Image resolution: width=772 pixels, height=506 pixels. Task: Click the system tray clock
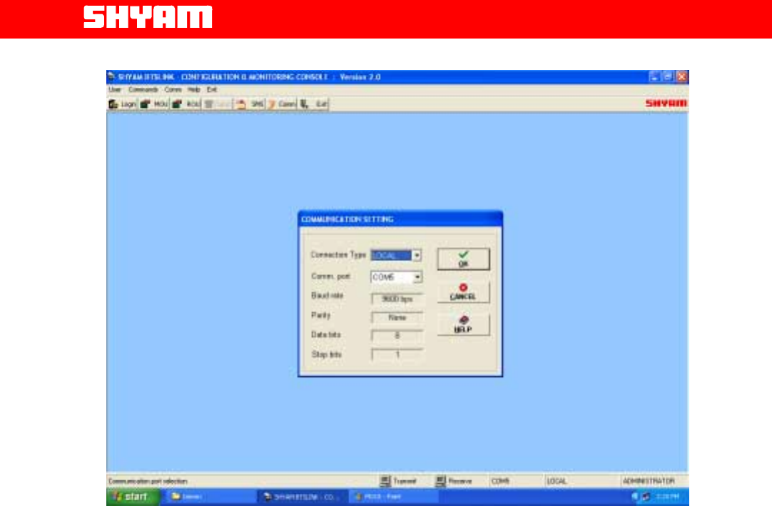tap(667, 497)
